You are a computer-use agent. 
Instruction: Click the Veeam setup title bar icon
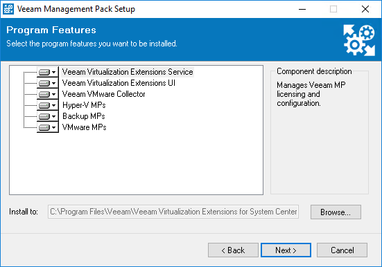[8, 9]
